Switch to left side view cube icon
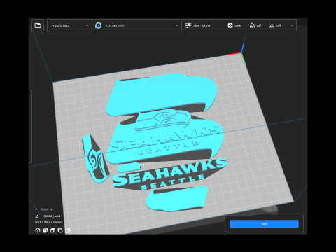The width and height of the screenshot is (336, 252). (60, 230)
